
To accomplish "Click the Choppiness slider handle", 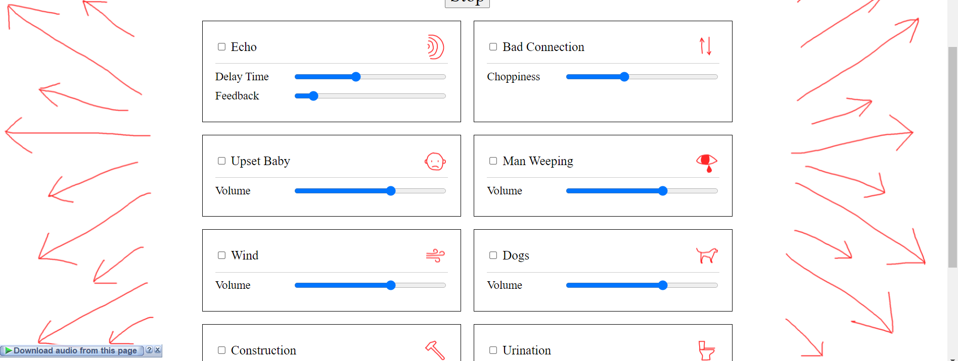I will coord(624,77).
